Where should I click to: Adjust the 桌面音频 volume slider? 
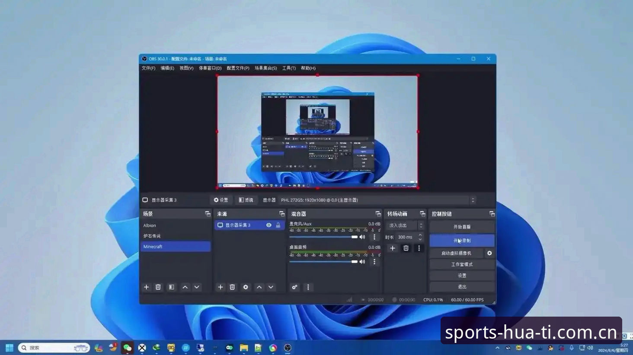323,261
